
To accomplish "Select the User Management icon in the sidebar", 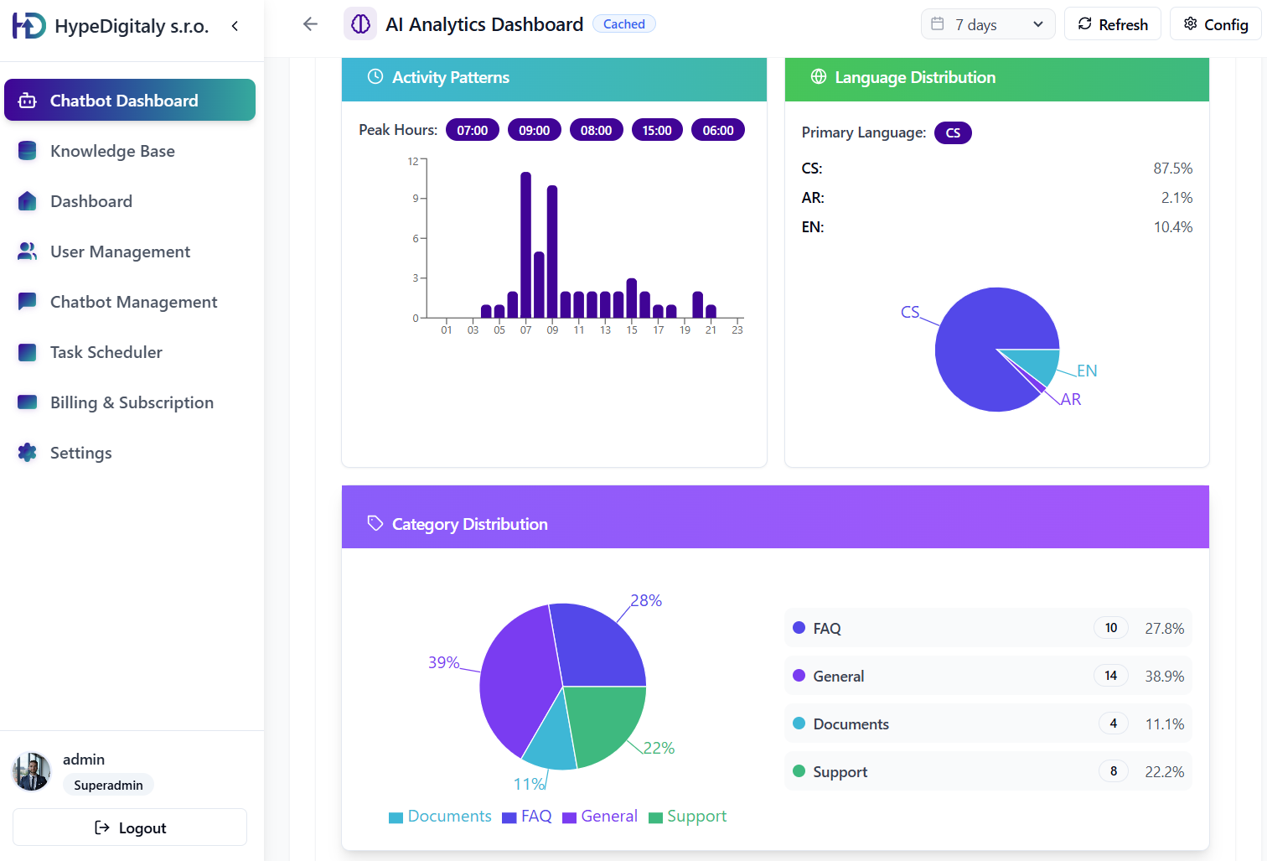I will pyautogui.click(x=27, y=251).
